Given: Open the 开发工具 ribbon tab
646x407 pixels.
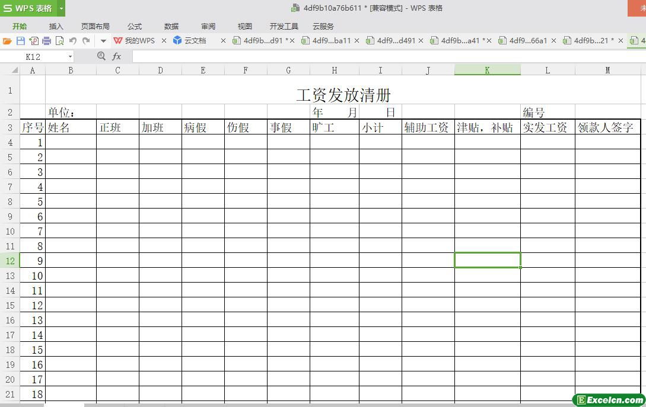Looking at the screenshot, I should pyautogui.click(x=284, y=26).
